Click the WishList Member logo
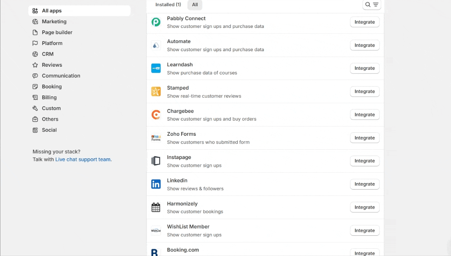This screenshot has height=256, width=451. tap(156, 230)
